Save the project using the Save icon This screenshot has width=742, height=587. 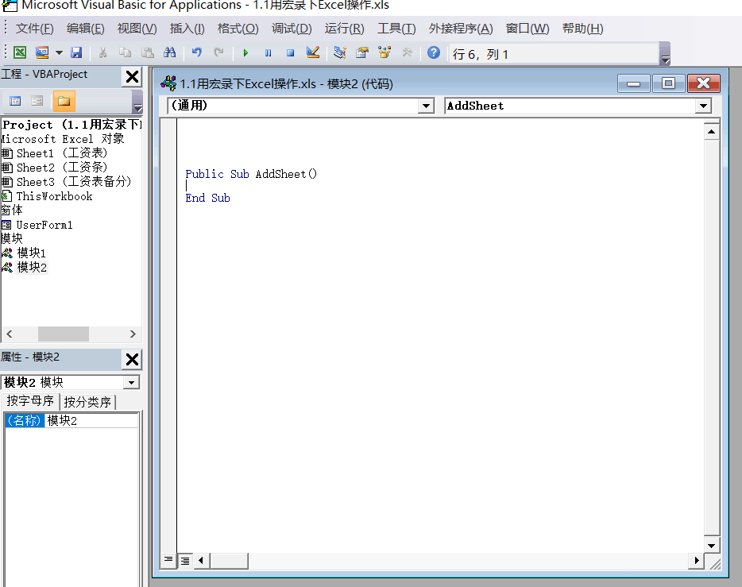click(74, 52)
